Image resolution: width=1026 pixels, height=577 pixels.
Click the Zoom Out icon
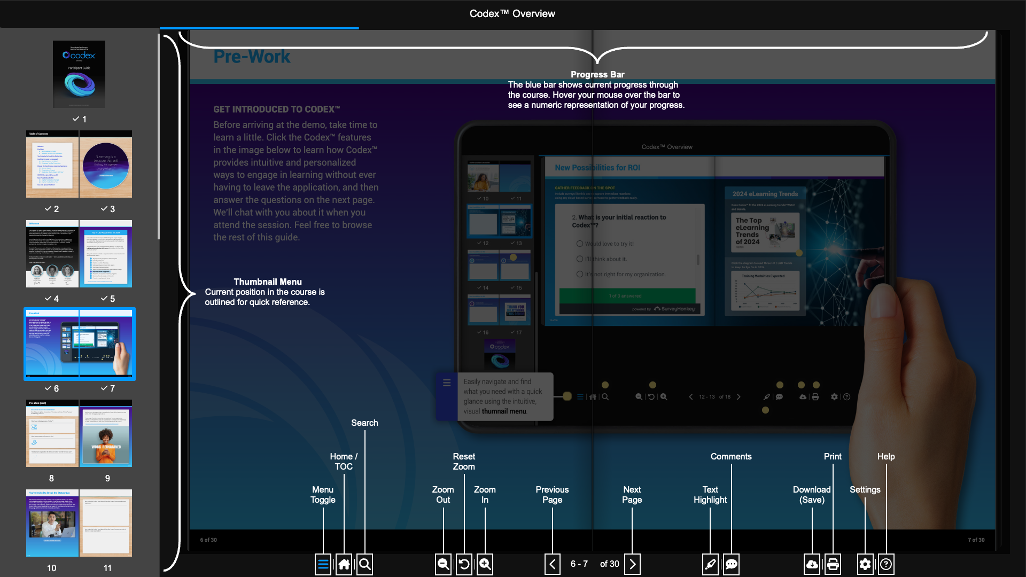[x=443, y=564]
